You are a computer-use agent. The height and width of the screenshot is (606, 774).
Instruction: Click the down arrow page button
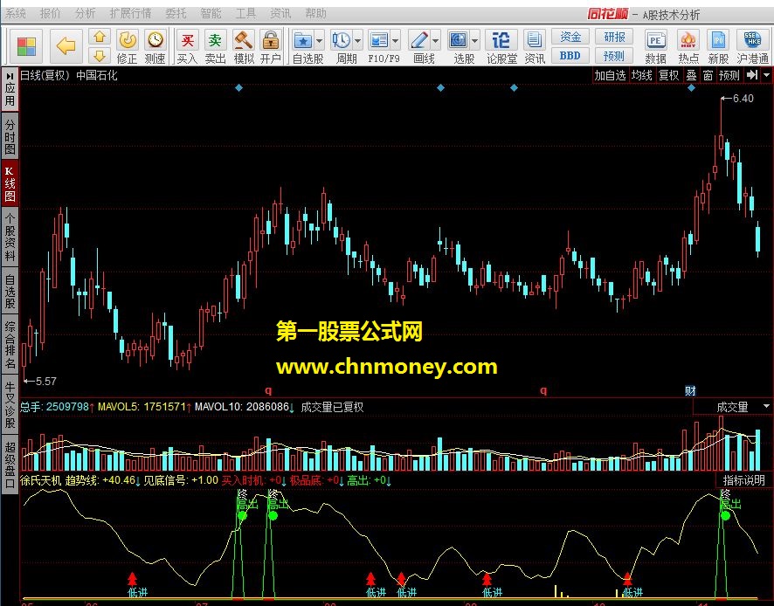tap(100, 56)
